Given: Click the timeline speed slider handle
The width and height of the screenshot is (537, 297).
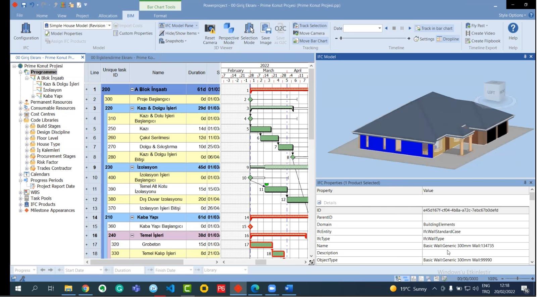Looking at the screenshot, I should click(x=341, y=39).
